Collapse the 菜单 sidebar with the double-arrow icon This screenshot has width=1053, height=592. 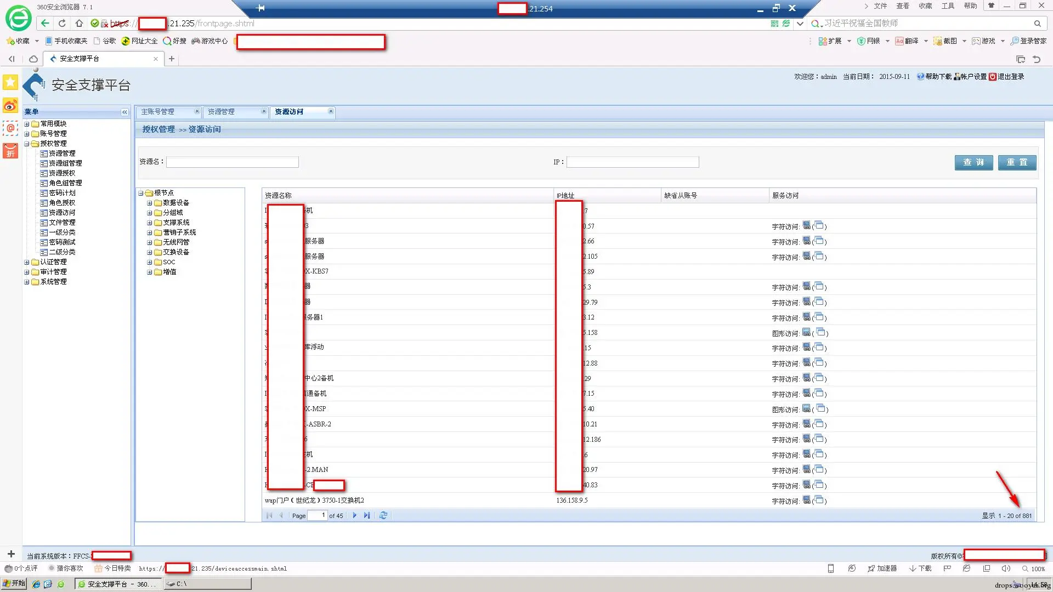pos(124,112)
